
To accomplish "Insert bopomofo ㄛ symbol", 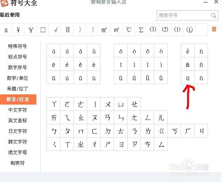I will (67, 104).
